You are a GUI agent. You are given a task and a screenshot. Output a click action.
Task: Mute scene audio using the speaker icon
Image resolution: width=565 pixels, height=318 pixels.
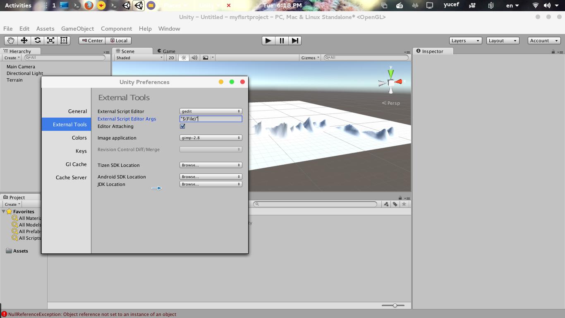click(x=194, y=58)
